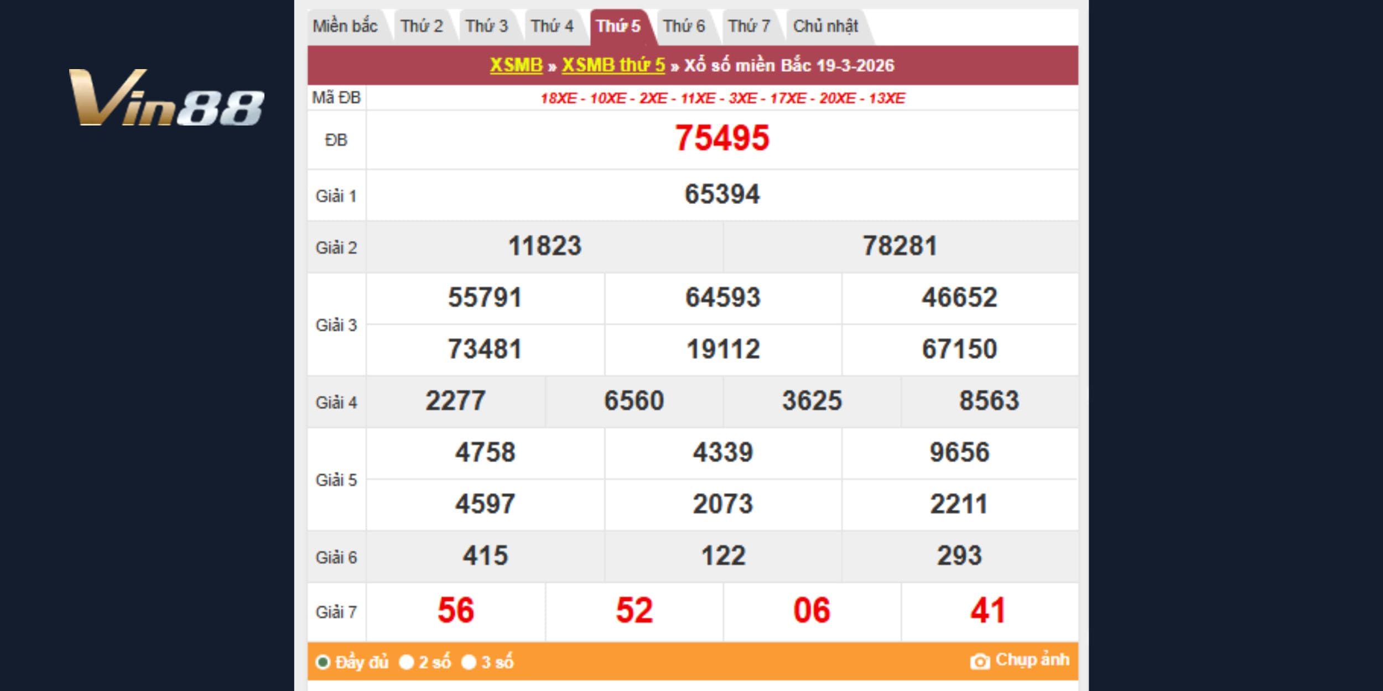Open the Thứ 3 tab
The image size is (1383, 691).
click(487, 26)
